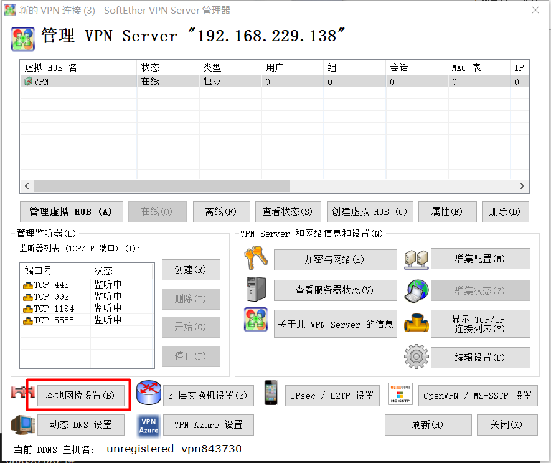Click the icon beside 关于此 VPN Server 的信息
The image size is (551, 463).
coord(256,320)
